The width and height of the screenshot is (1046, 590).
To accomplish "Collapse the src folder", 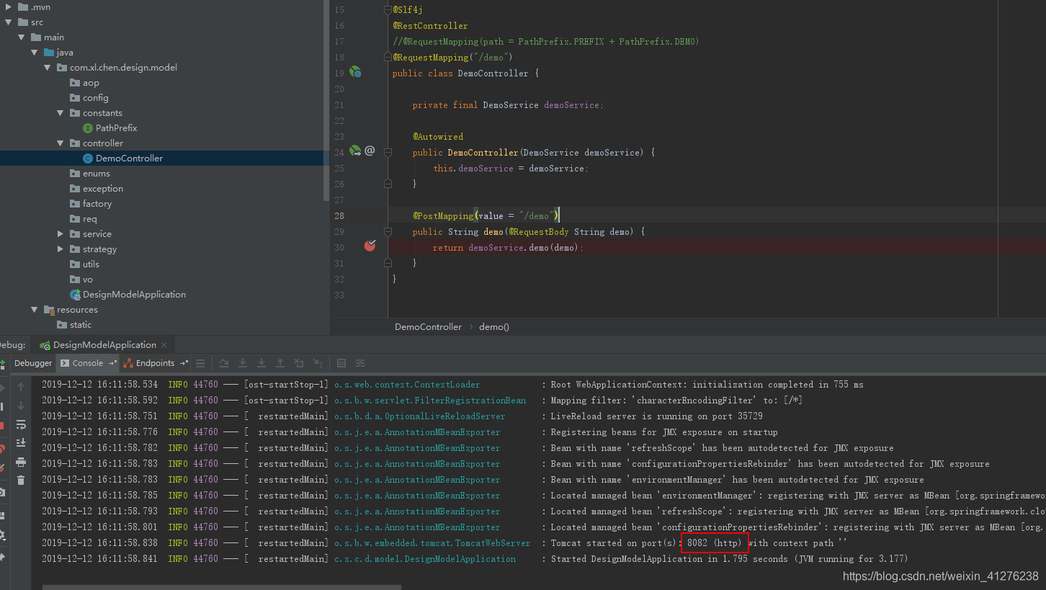I will point(9,22).
